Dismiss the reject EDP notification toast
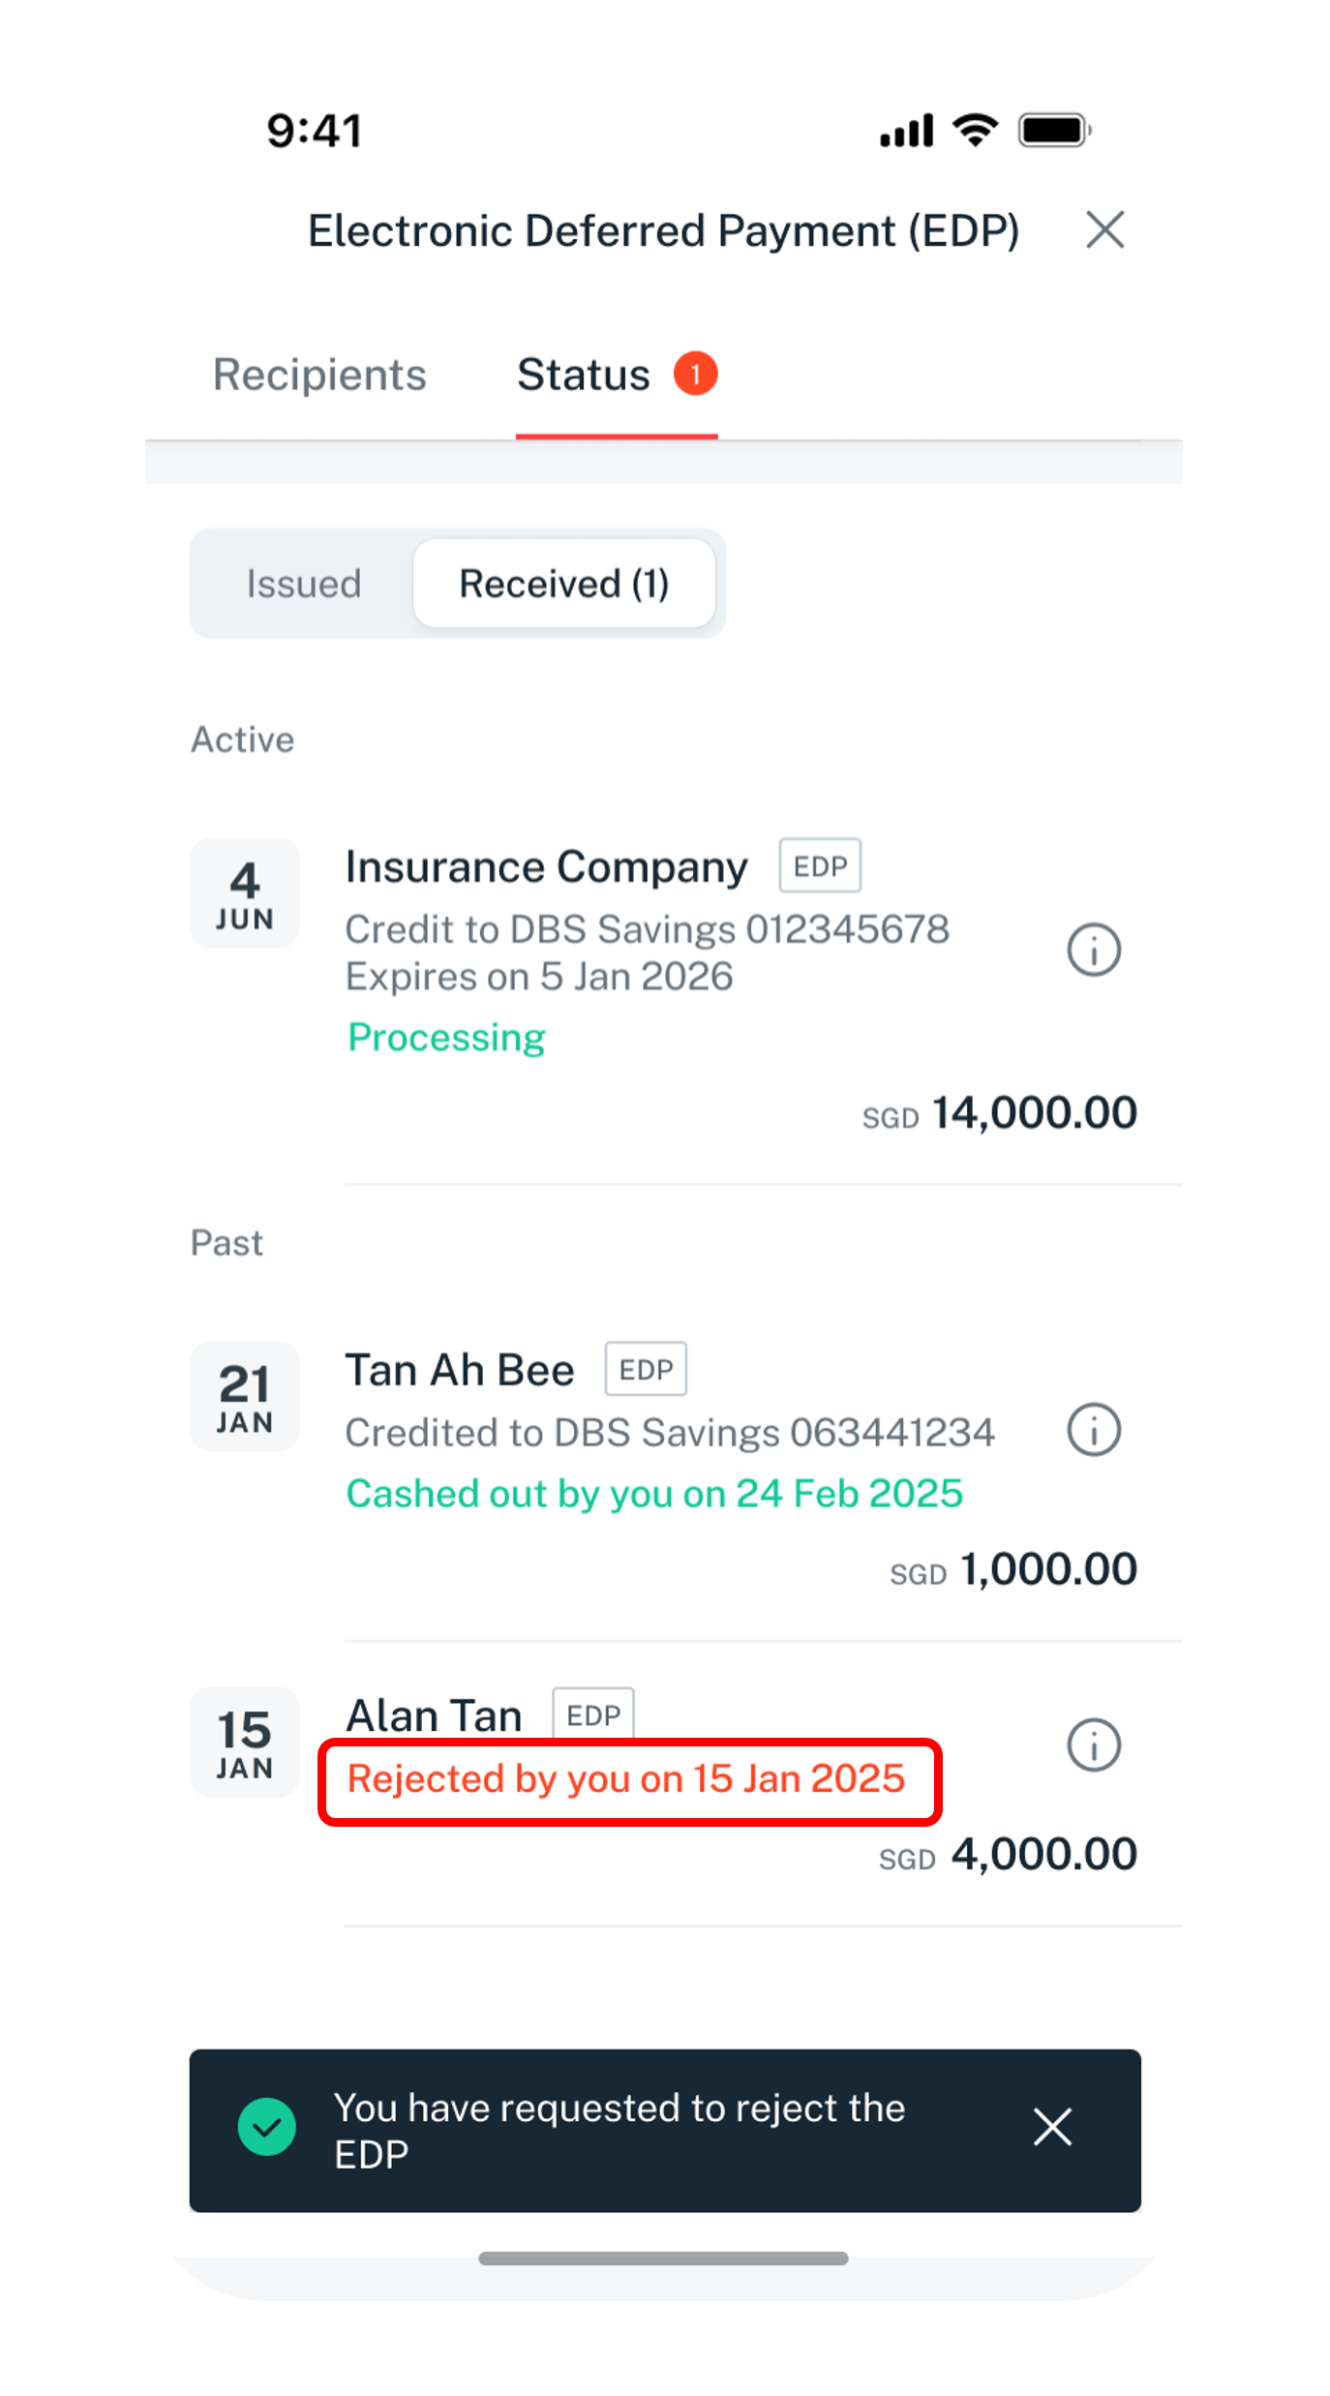The image size is (1330, 2396). (x=1052, y=2127)
